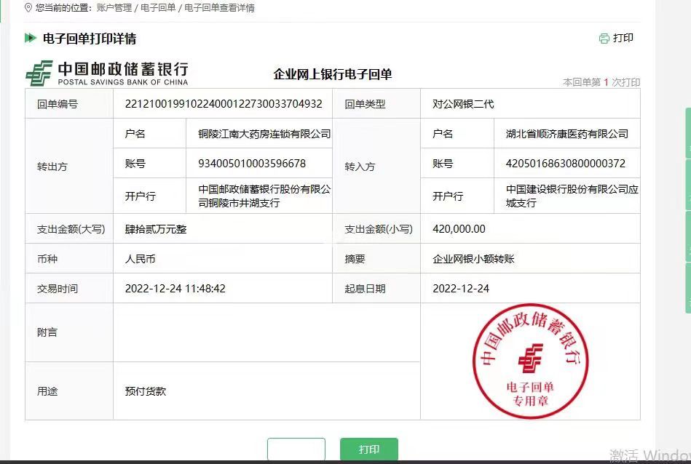Click the 户名 label in the 转入方 section

point(443,133)
